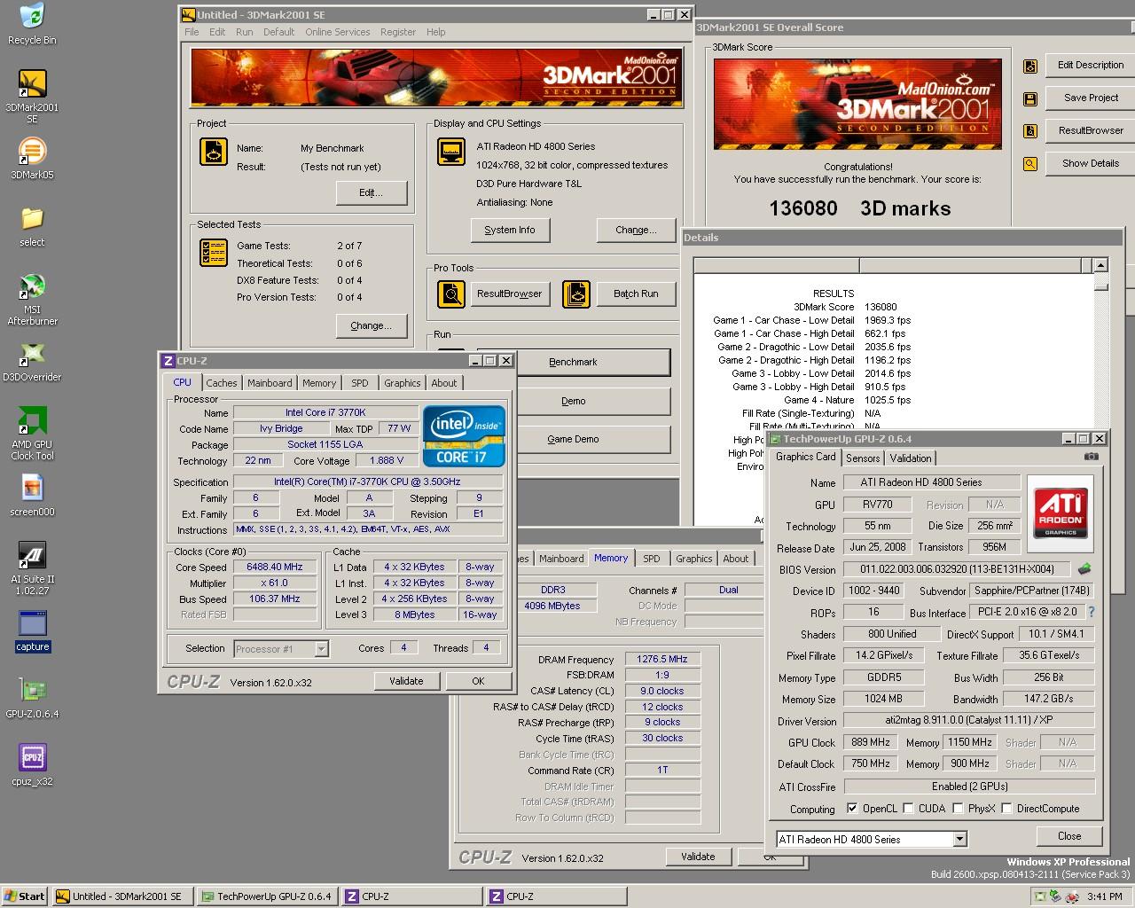
Task: Click the Save Project disk icon
Action: tap(1030, 98)
